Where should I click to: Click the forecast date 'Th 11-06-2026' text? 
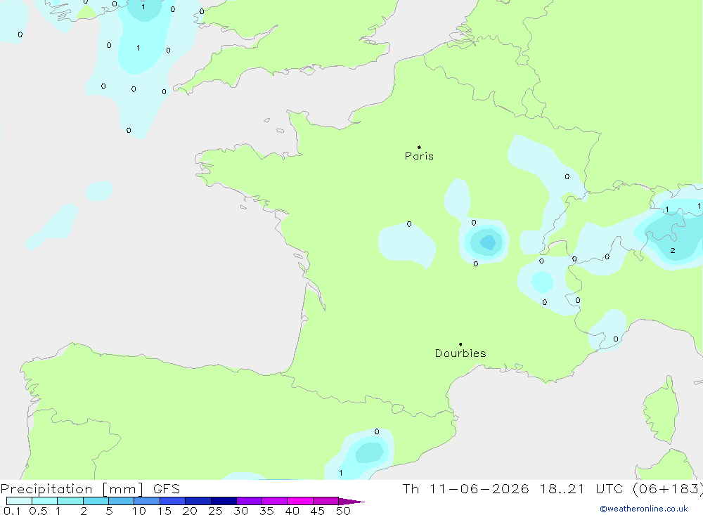465,488
